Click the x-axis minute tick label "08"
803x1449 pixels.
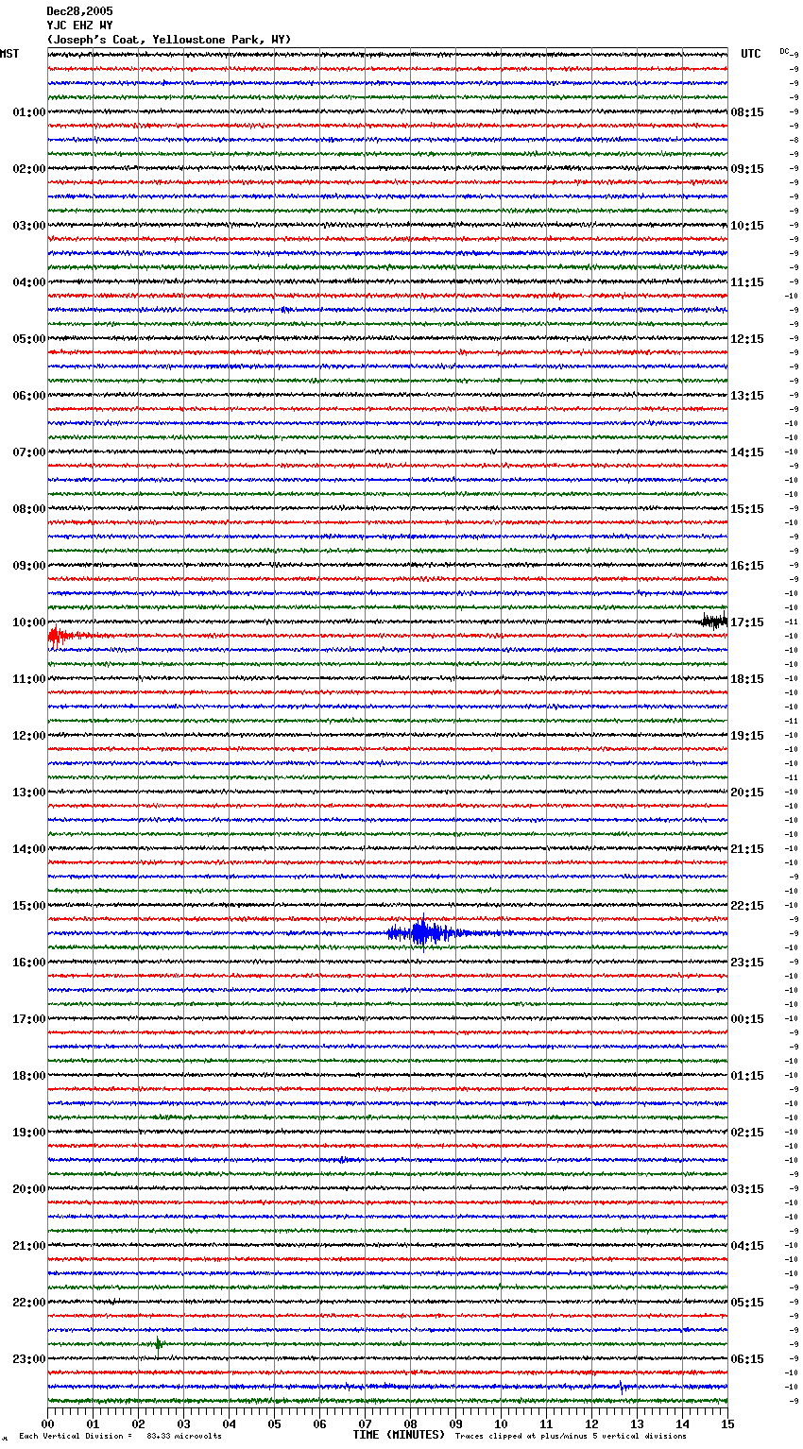point(411,1423)
